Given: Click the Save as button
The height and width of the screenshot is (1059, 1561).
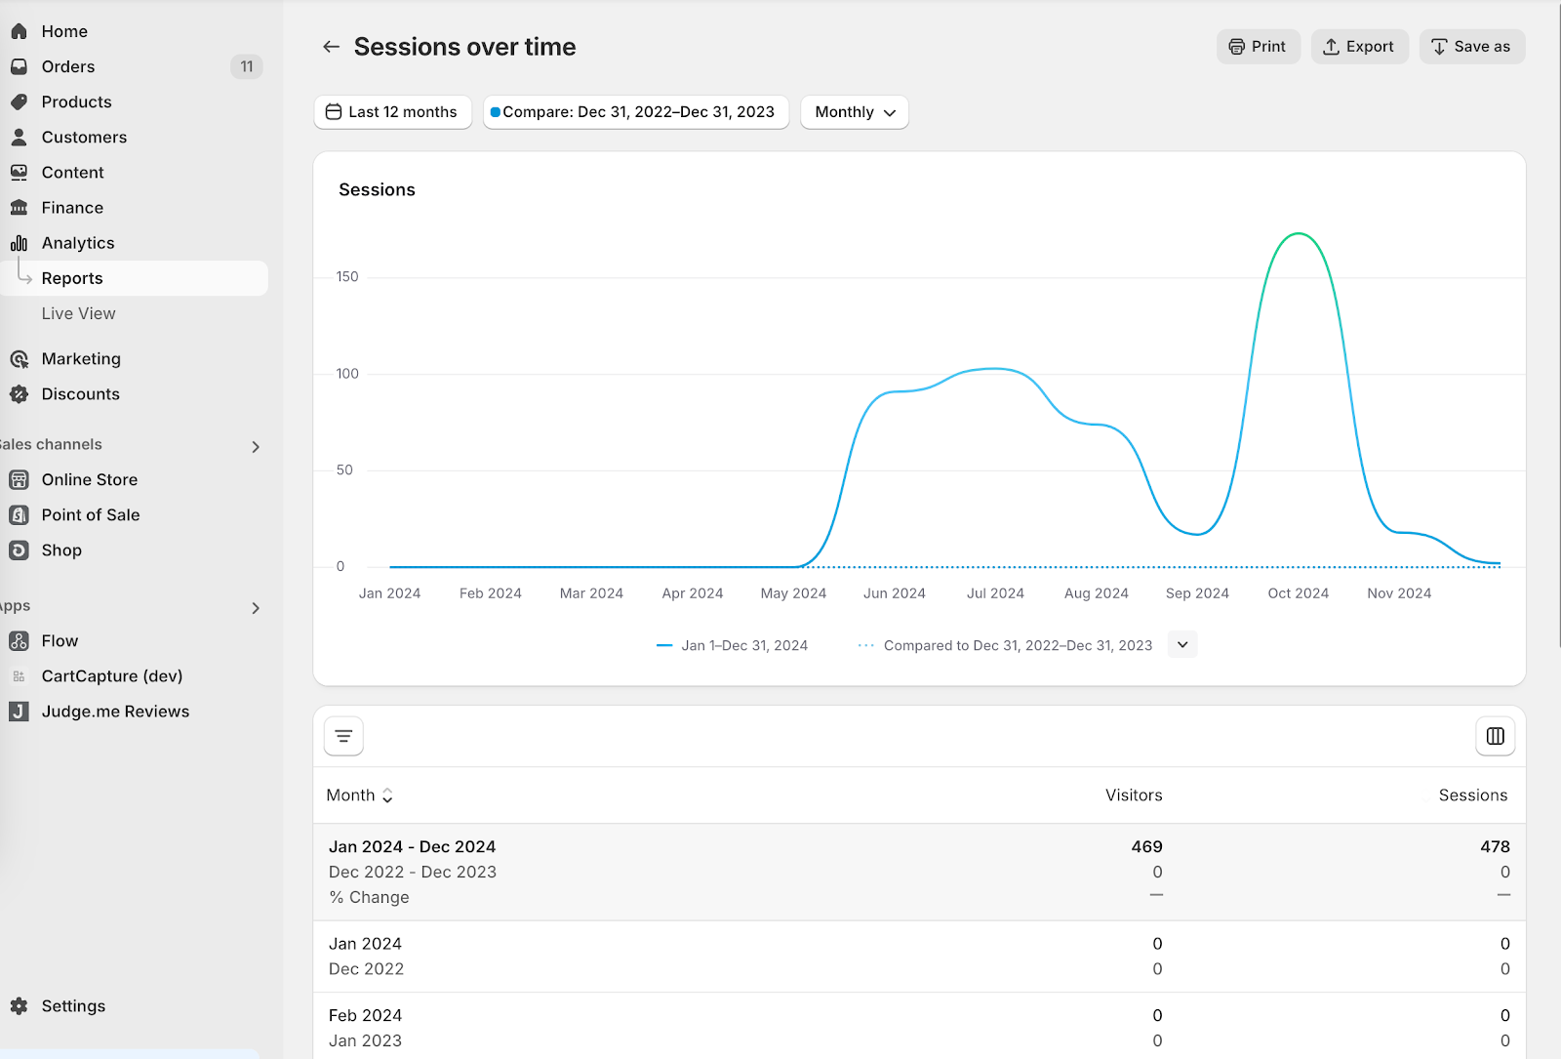Looking at the screenshot, I should pyautogui.click(x=1471, y=46).
